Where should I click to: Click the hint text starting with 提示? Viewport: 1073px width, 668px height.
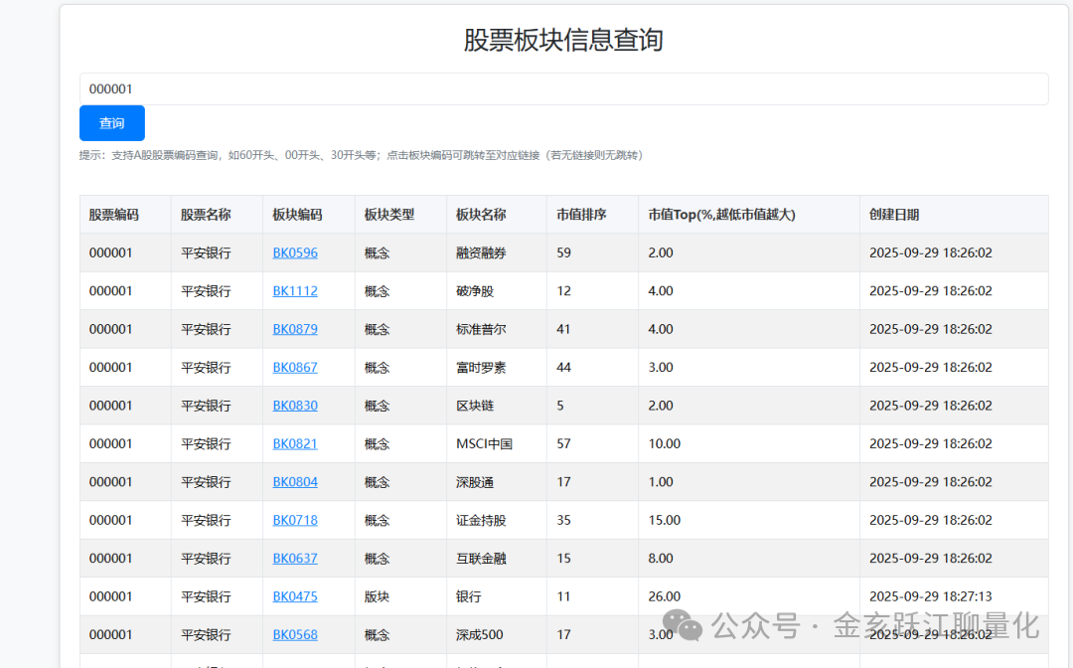pyautogui.click(x=361, y=155)
